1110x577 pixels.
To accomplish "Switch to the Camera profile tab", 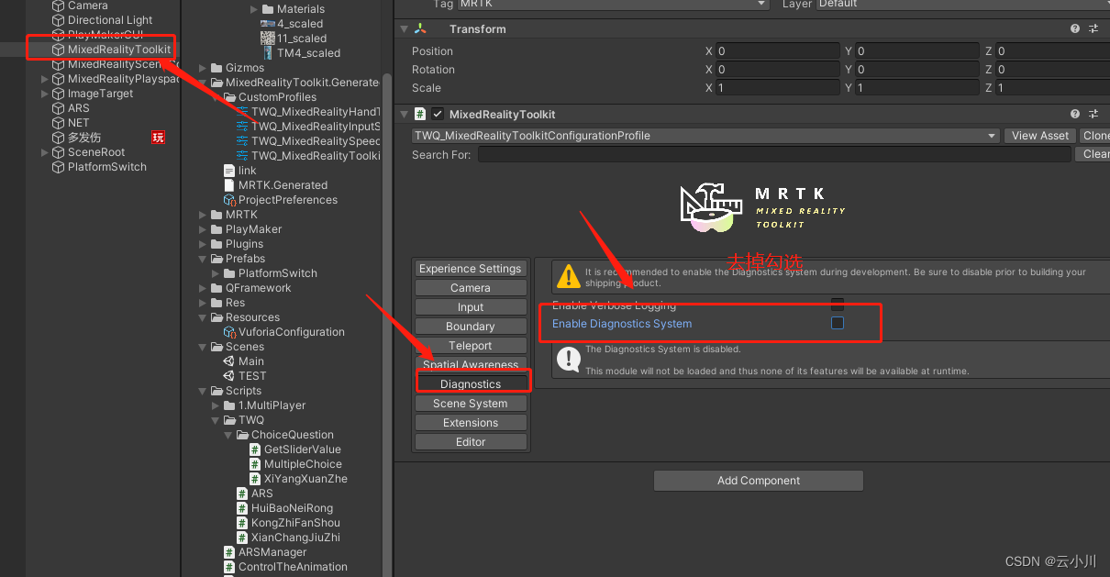I will (x=471, y=288).
